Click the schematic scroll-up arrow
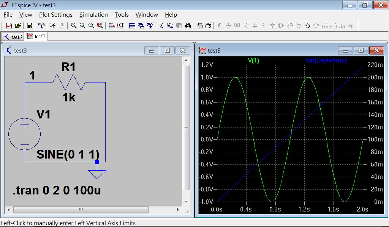The width and height of the screenshot is (389, 227). click(x=186, y=60)
